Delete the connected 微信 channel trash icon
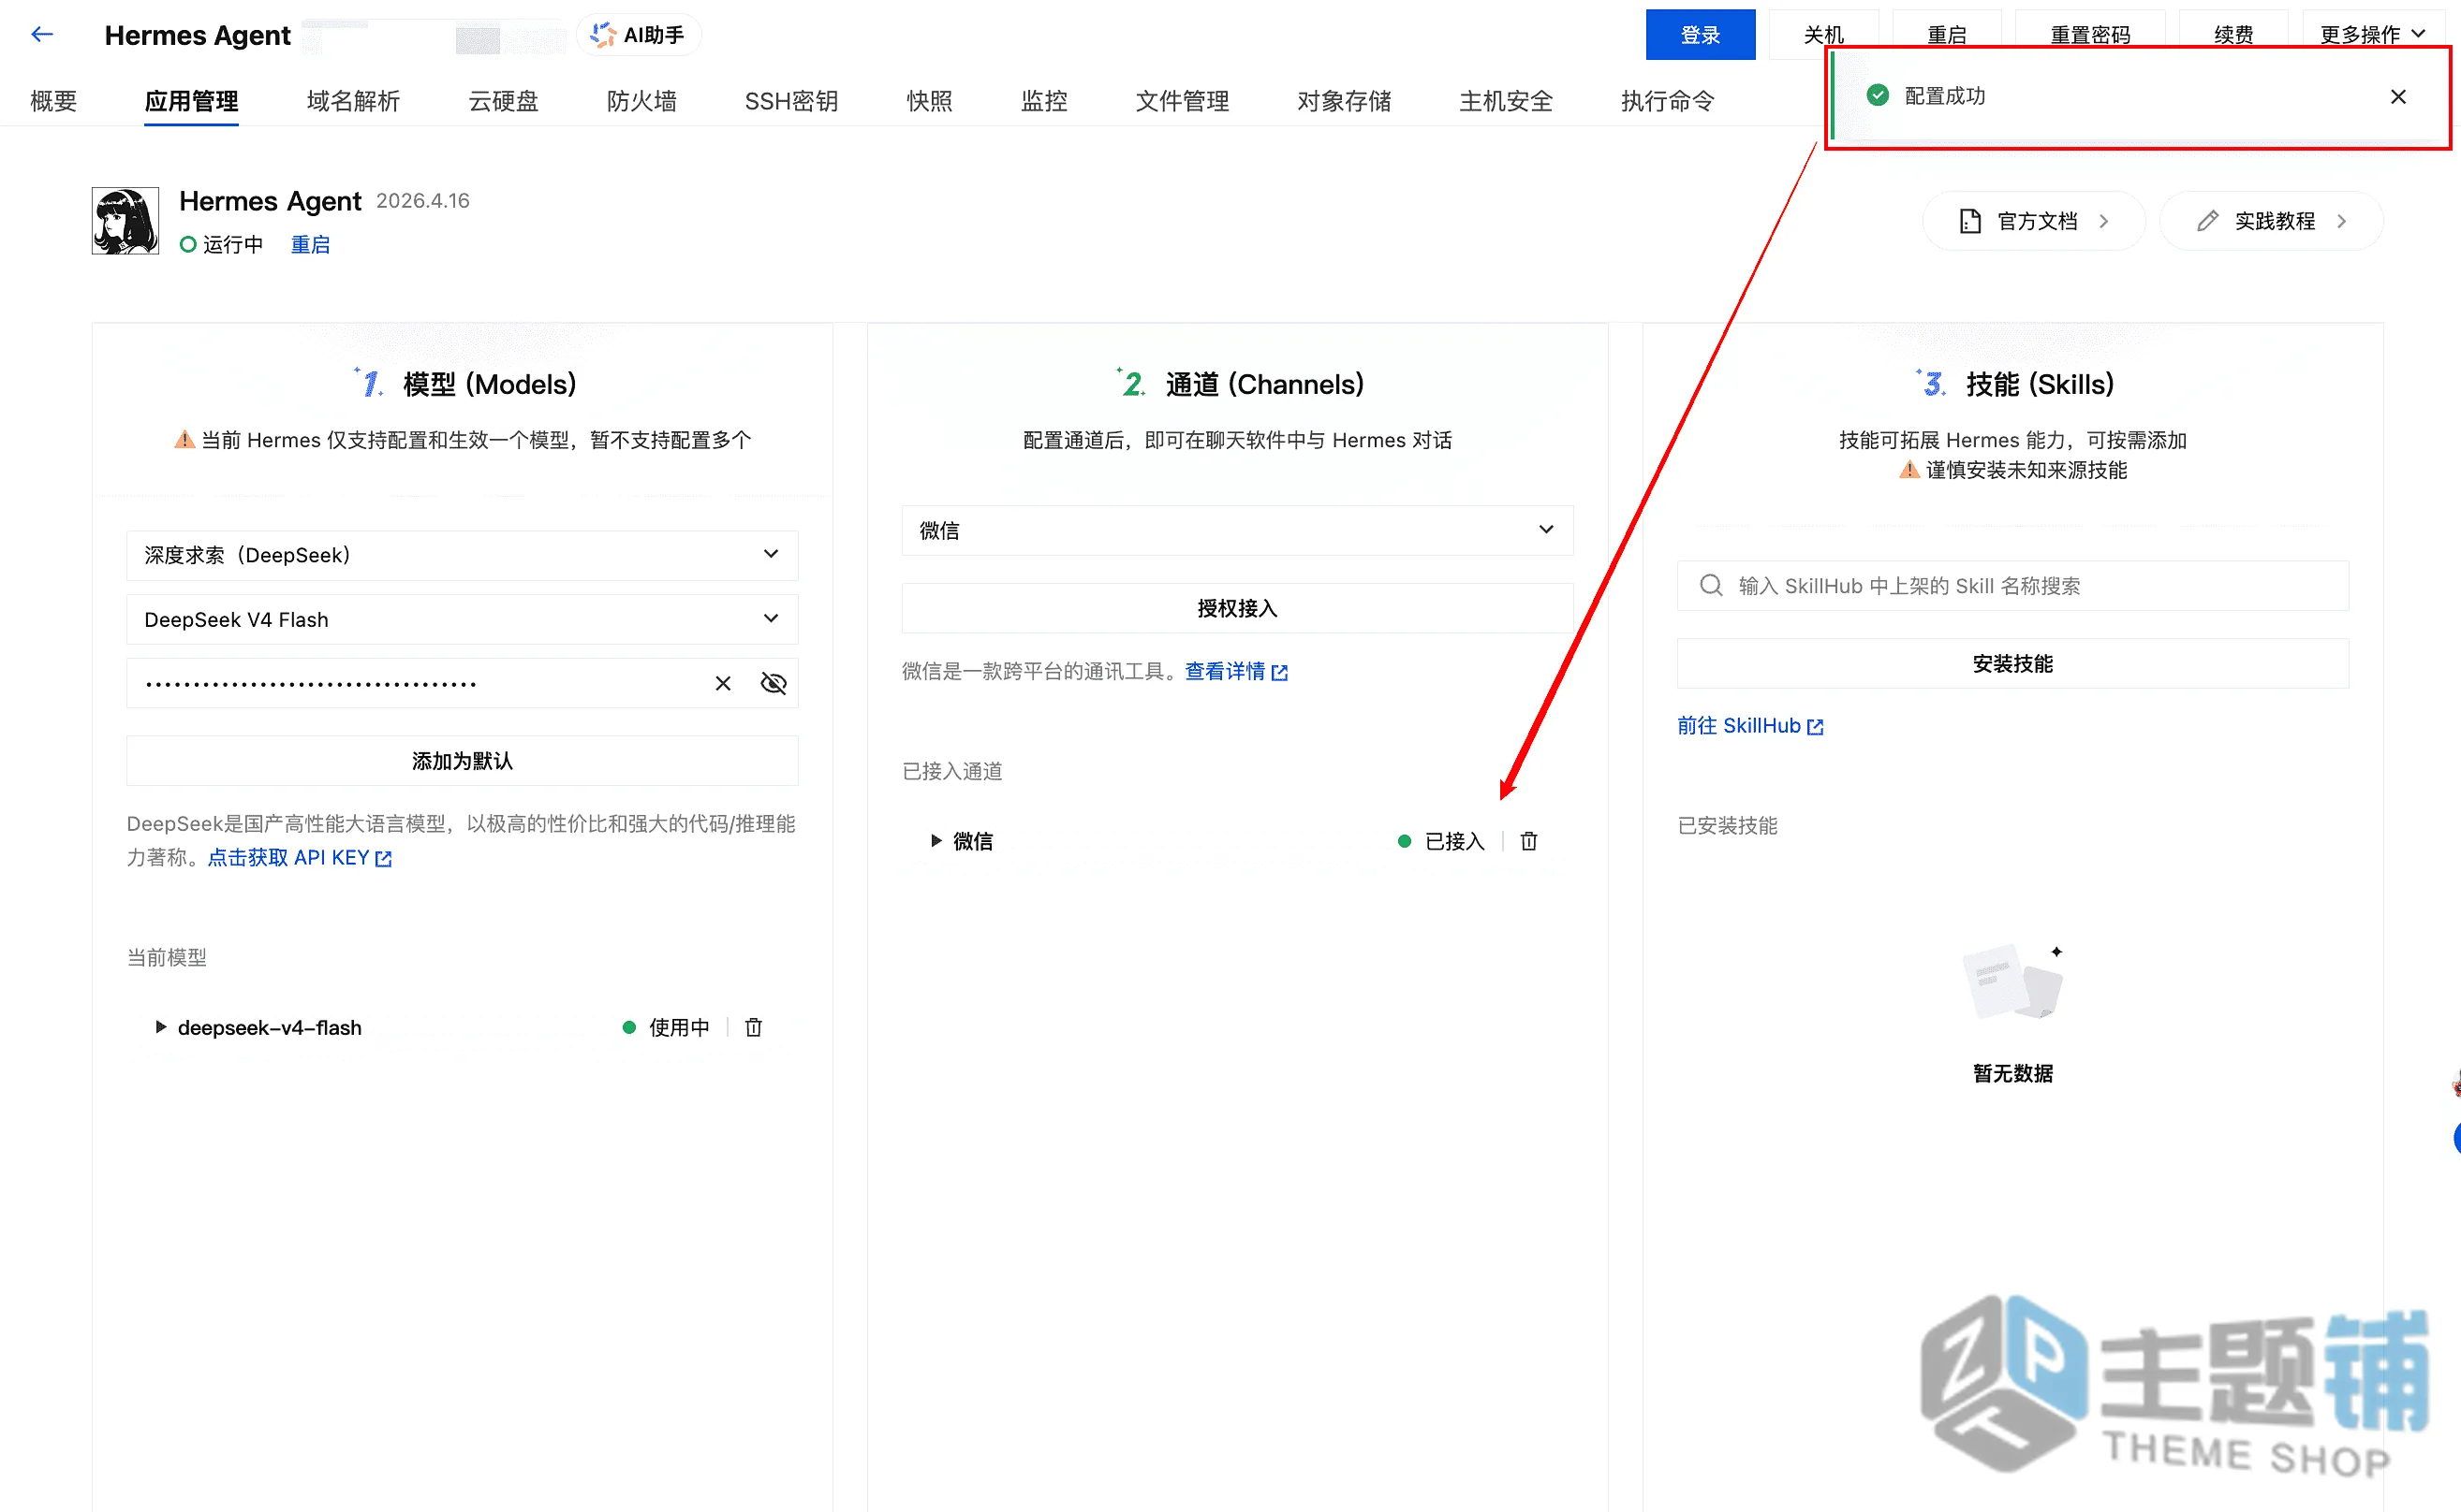Viewport: 2461px width, 1512px height. (x=1529, y=842)
